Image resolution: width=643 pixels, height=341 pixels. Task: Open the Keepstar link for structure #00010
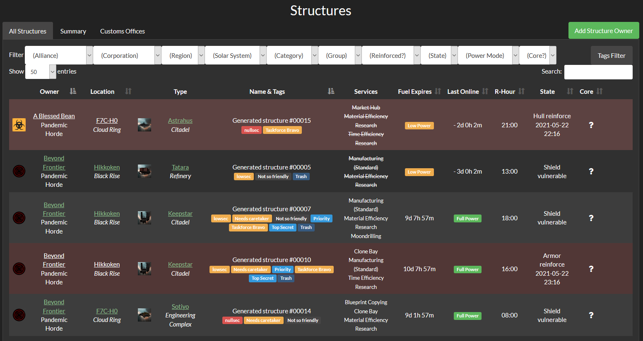tap(180, 264)
